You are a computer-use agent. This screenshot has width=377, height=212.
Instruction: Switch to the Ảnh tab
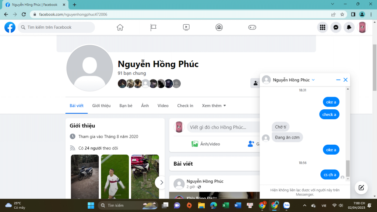pos(145,106)
